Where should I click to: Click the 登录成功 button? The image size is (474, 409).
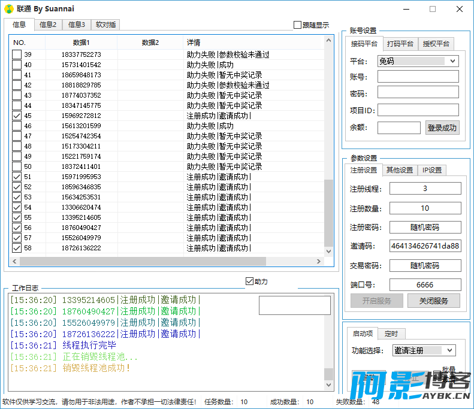click(442, 128)
